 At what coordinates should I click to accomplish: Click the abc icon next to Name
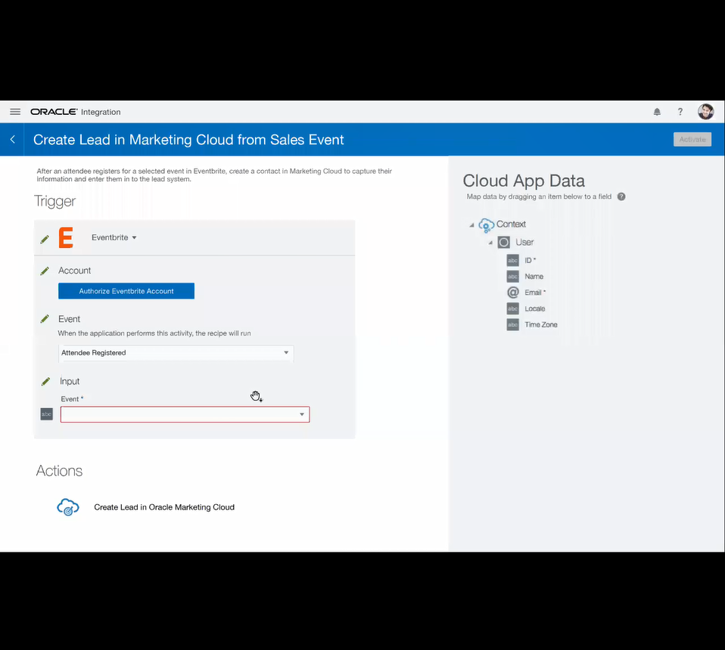[513, 277]
